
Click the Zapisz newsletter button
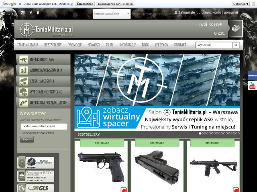point(27,139)
